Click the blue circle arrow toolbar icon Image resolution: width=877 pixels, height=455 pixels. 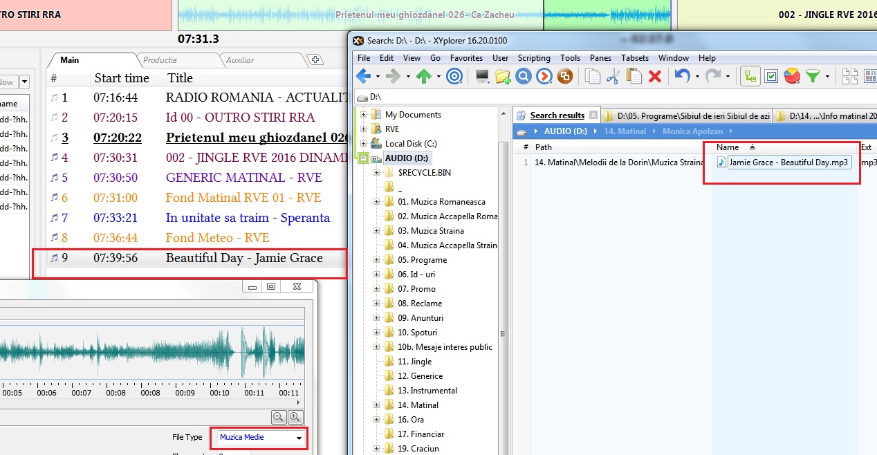coord(544,76)
